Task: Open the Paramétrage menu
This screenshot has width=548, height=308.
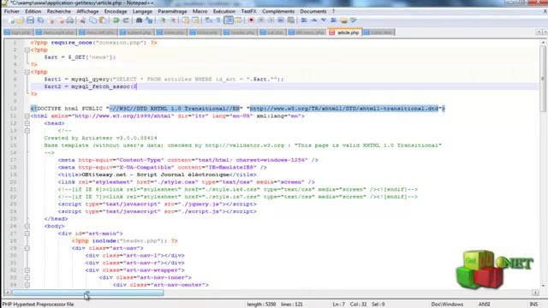Action: click(x=172, y=11)
